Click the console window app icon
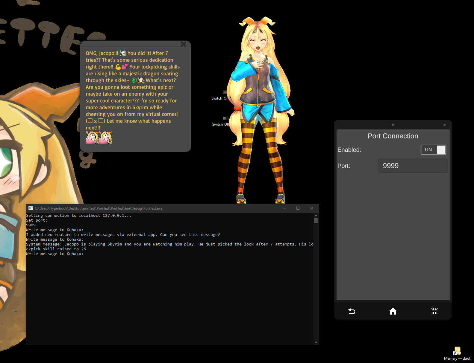474x363 pixels. click(31, 208)
